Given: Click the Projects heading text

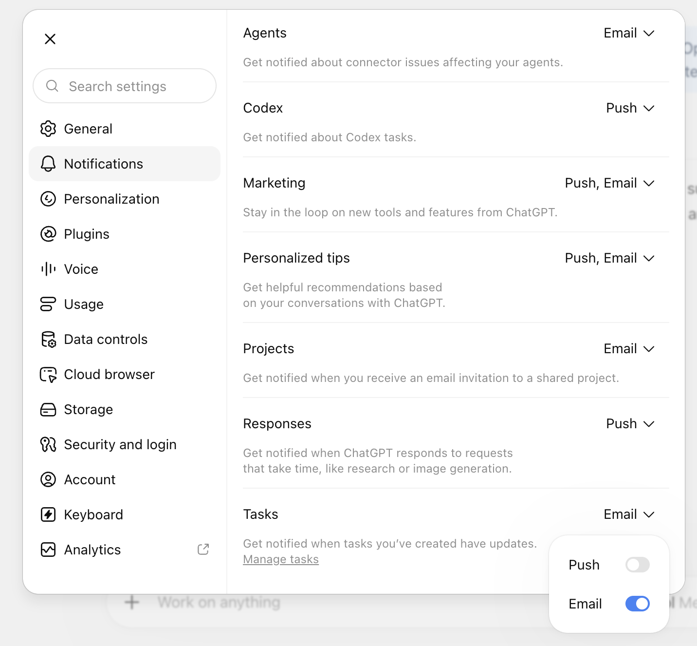Looking at the screenshot, I should (x=269, y=349).
